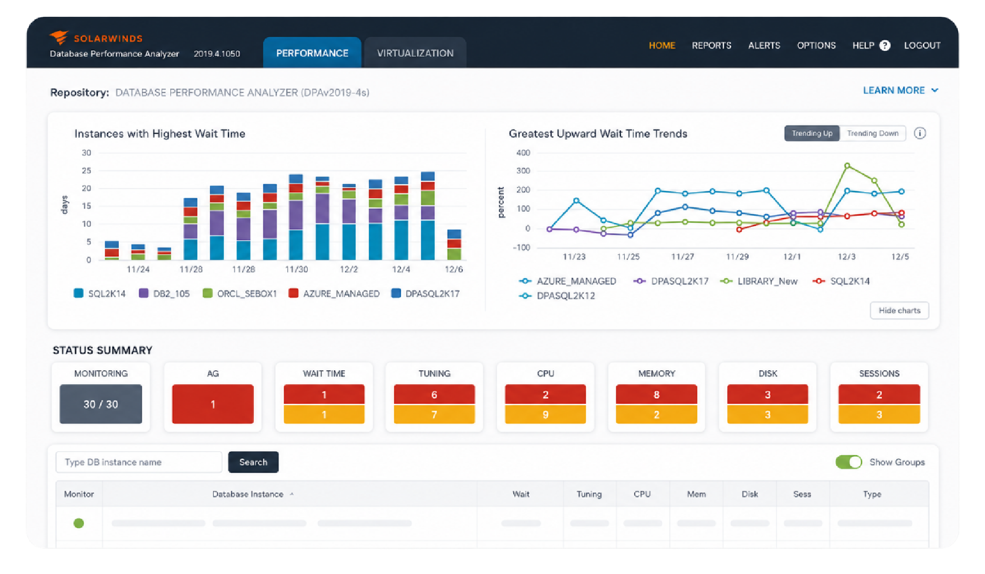985x574 pixels.
Task: Click the LIBRARY_New green legend marker
Action: (726, 281)
